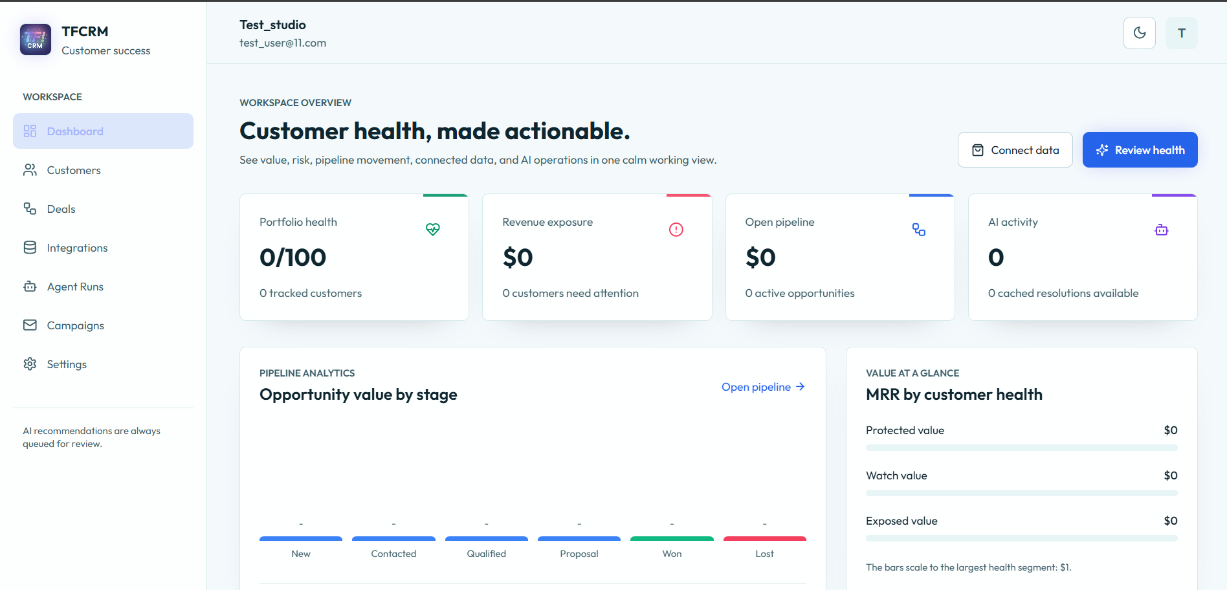Click the TFCRM logo icon
Image resolution: width=1227 pixels, height=590 pixels.
[x=36, y=39]
